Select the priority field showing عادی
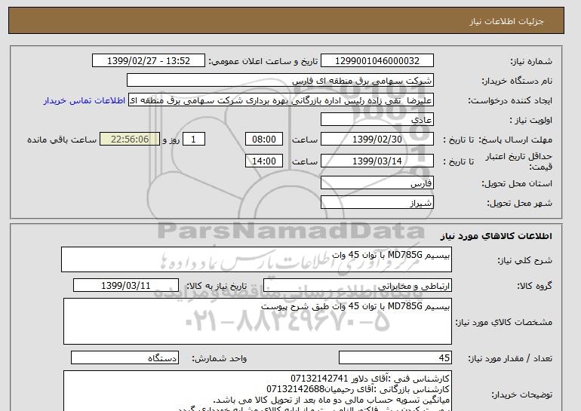 377,120
